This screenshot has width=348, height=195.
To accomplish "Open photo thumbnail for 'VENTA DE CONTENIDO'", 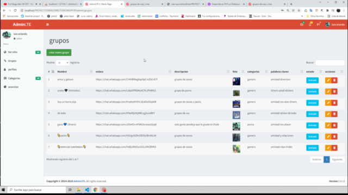I will (x=237, y=149).
